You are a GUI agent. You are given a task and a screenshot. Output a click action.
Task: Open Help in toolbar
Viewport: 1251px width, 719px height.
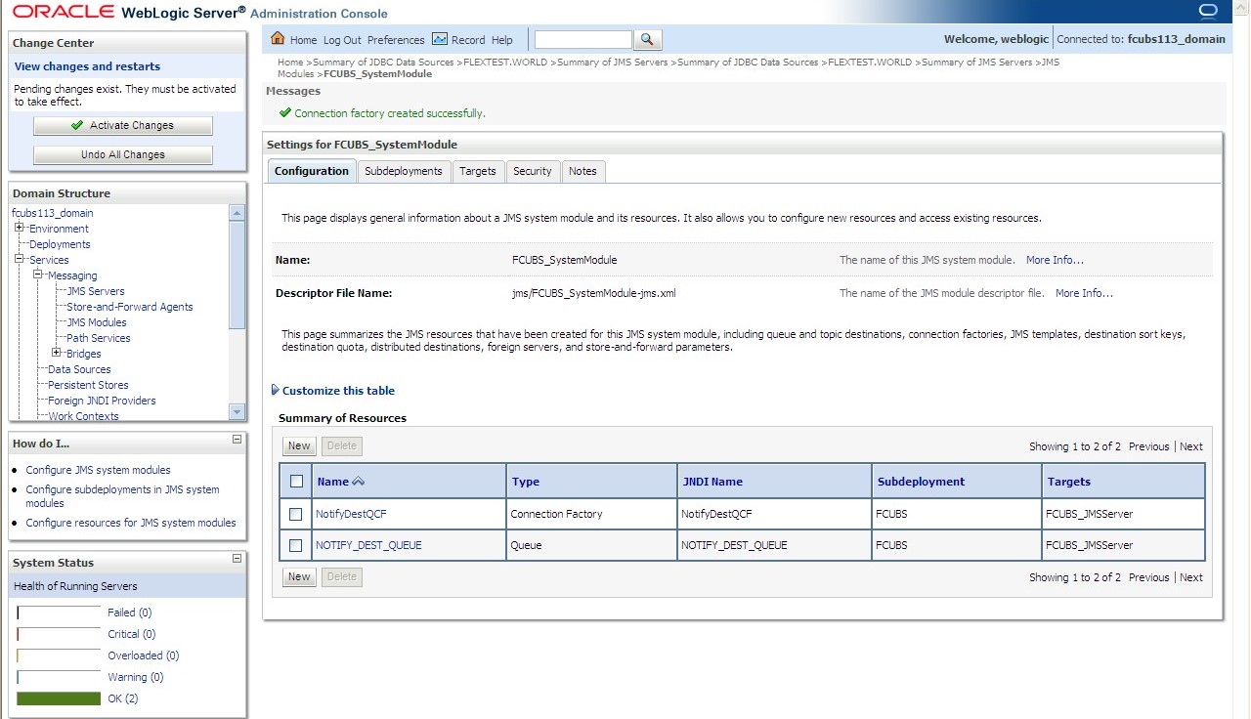502,40
